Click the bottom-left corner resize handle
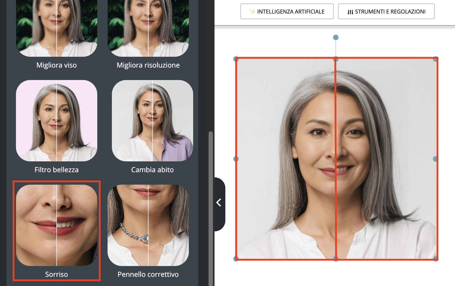 pyautogui.click(x=236, y=258)
